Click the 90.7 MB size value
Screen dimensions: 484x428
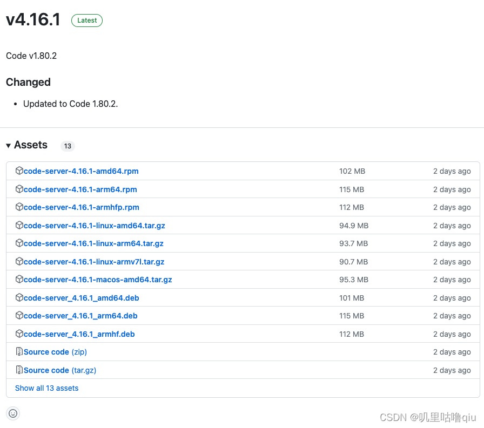353,262
